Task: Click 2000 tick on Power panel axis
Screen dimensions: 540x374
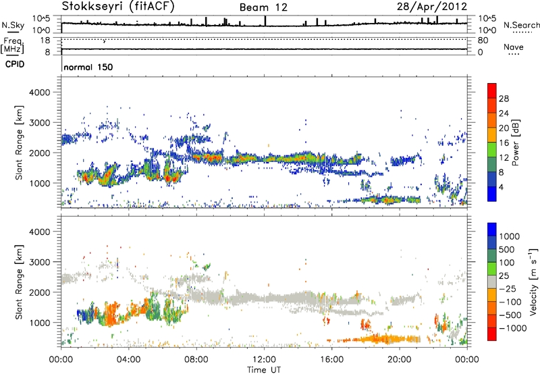Action: pos(39,153)
